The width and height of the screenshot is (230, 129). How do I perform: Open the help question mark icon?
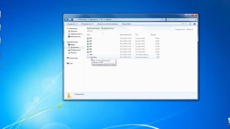(x=194, y=24)
